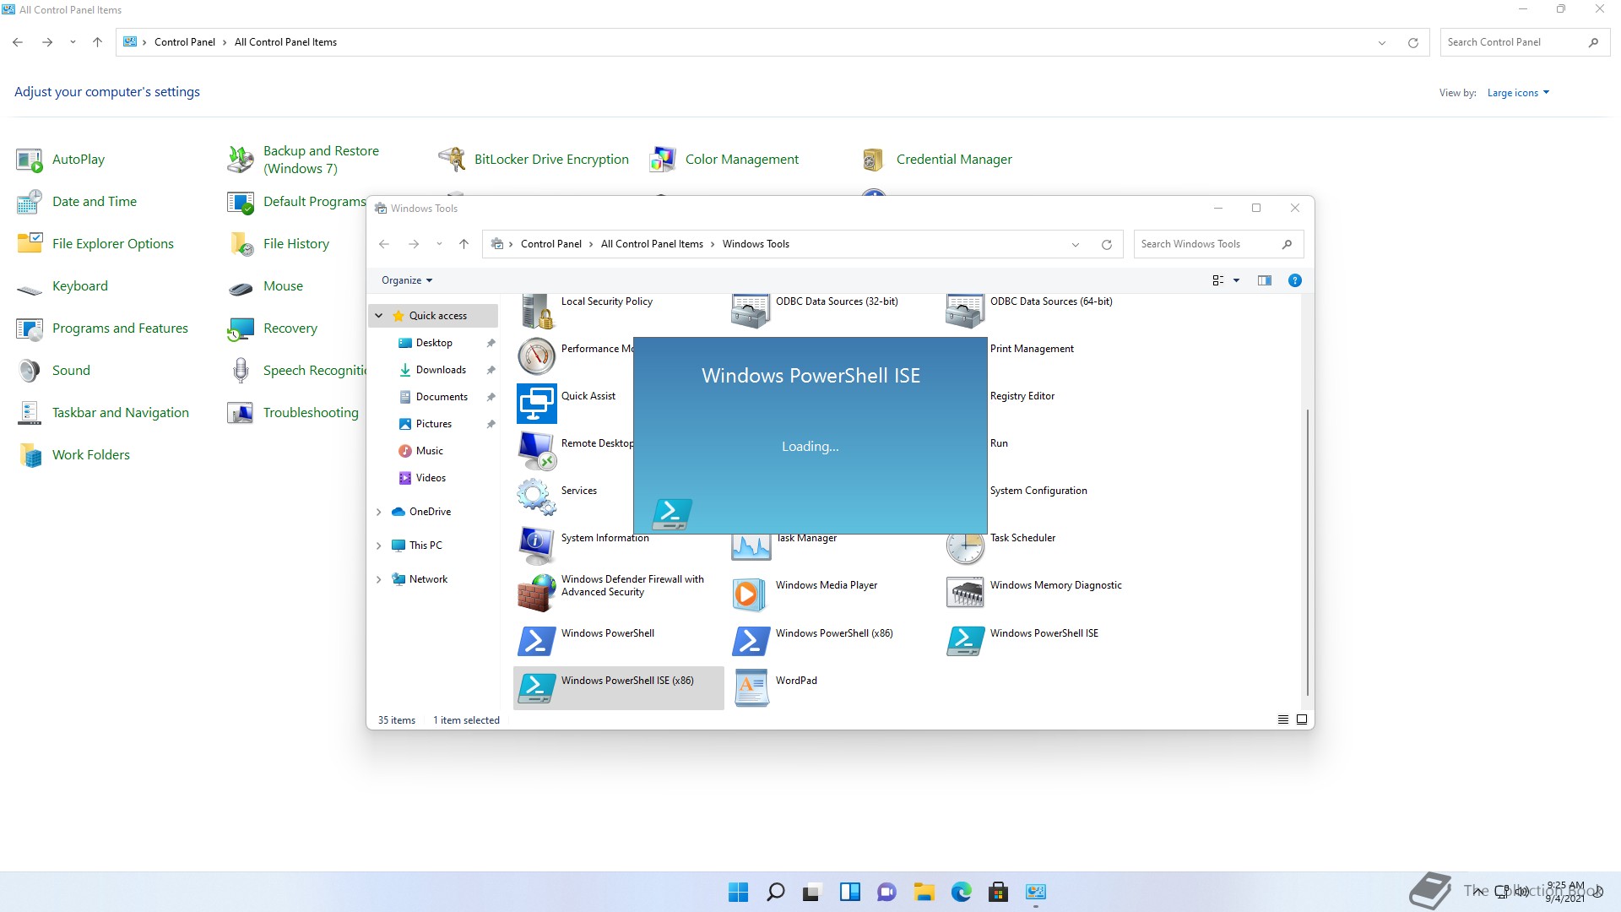
Task: Refresh the Windows Tools window
Action: pyautogui.click(x=1106, y=244)
